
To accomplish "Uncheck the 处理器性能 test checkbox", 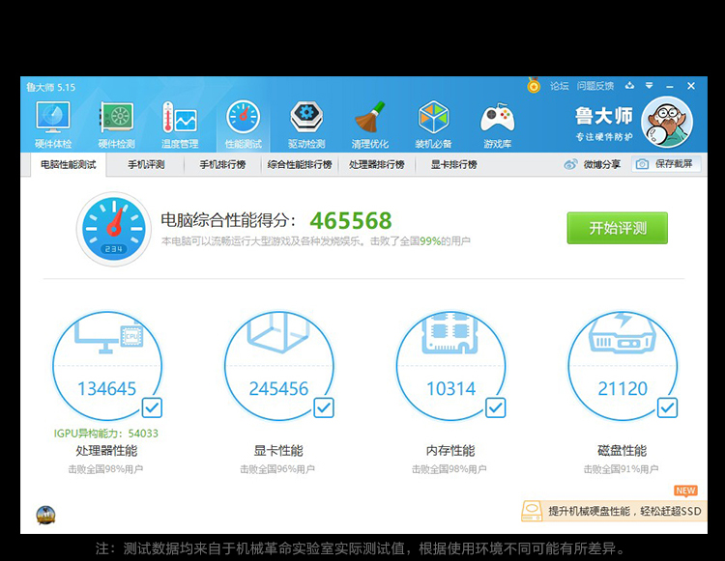I will [152, 407].
